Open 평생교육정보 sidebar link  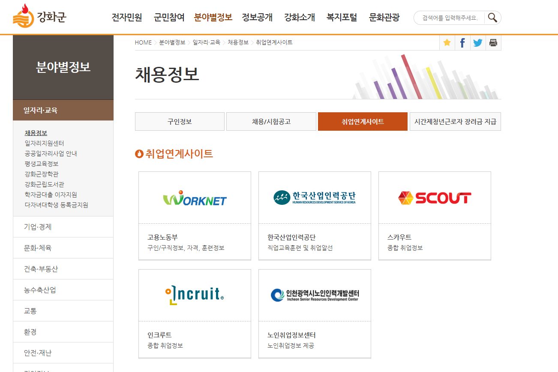pyautogui.click(x=42, y=164)
